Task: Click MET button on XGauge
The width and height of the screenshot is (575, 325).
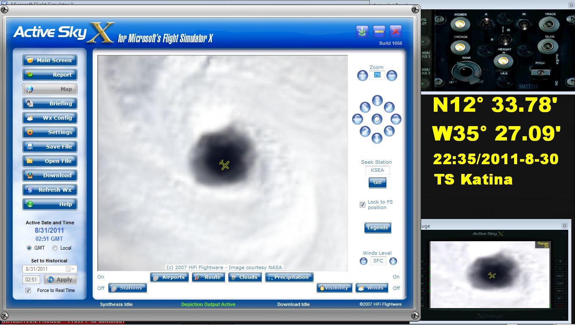Action: tap(560, 276)
